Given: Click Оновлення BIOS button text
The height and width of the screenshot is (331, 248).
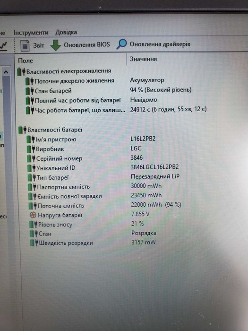Looking at the screenshot, I should [x=87, y=44].
